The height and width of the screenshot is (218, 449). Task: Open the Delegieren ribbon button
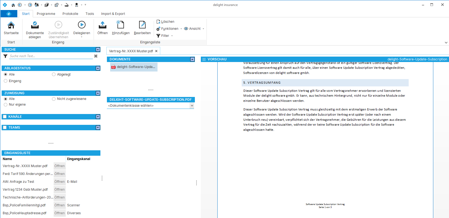[81, 25]
